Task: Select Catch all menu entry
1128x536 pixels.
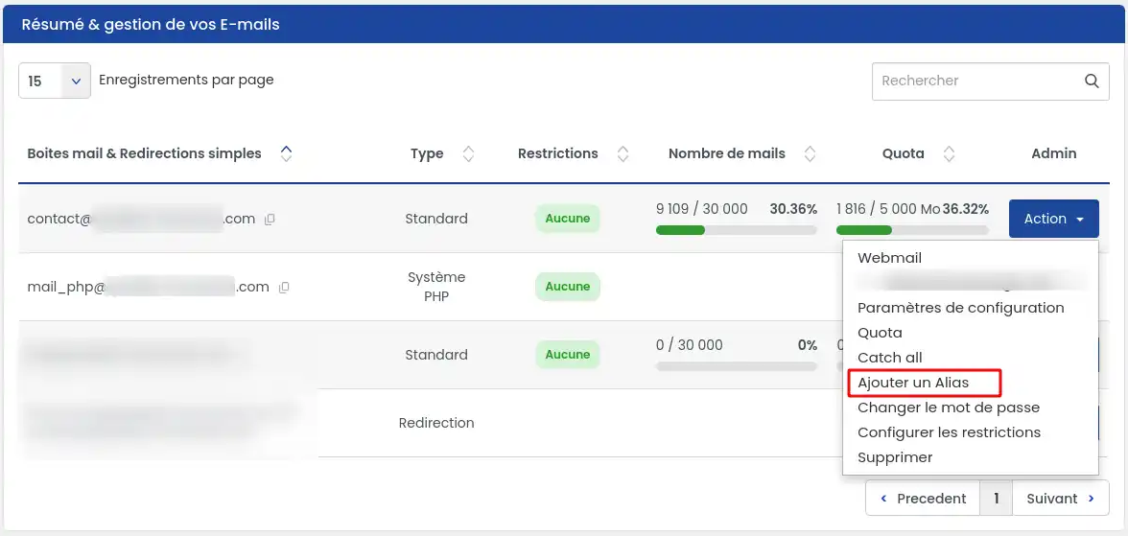Action: click(890, 358)
